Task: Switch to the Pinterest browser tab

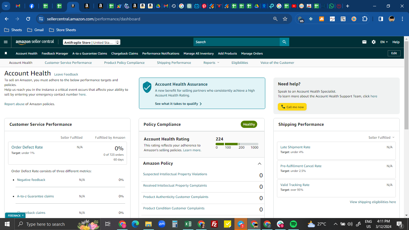Action: coord(204,6)
